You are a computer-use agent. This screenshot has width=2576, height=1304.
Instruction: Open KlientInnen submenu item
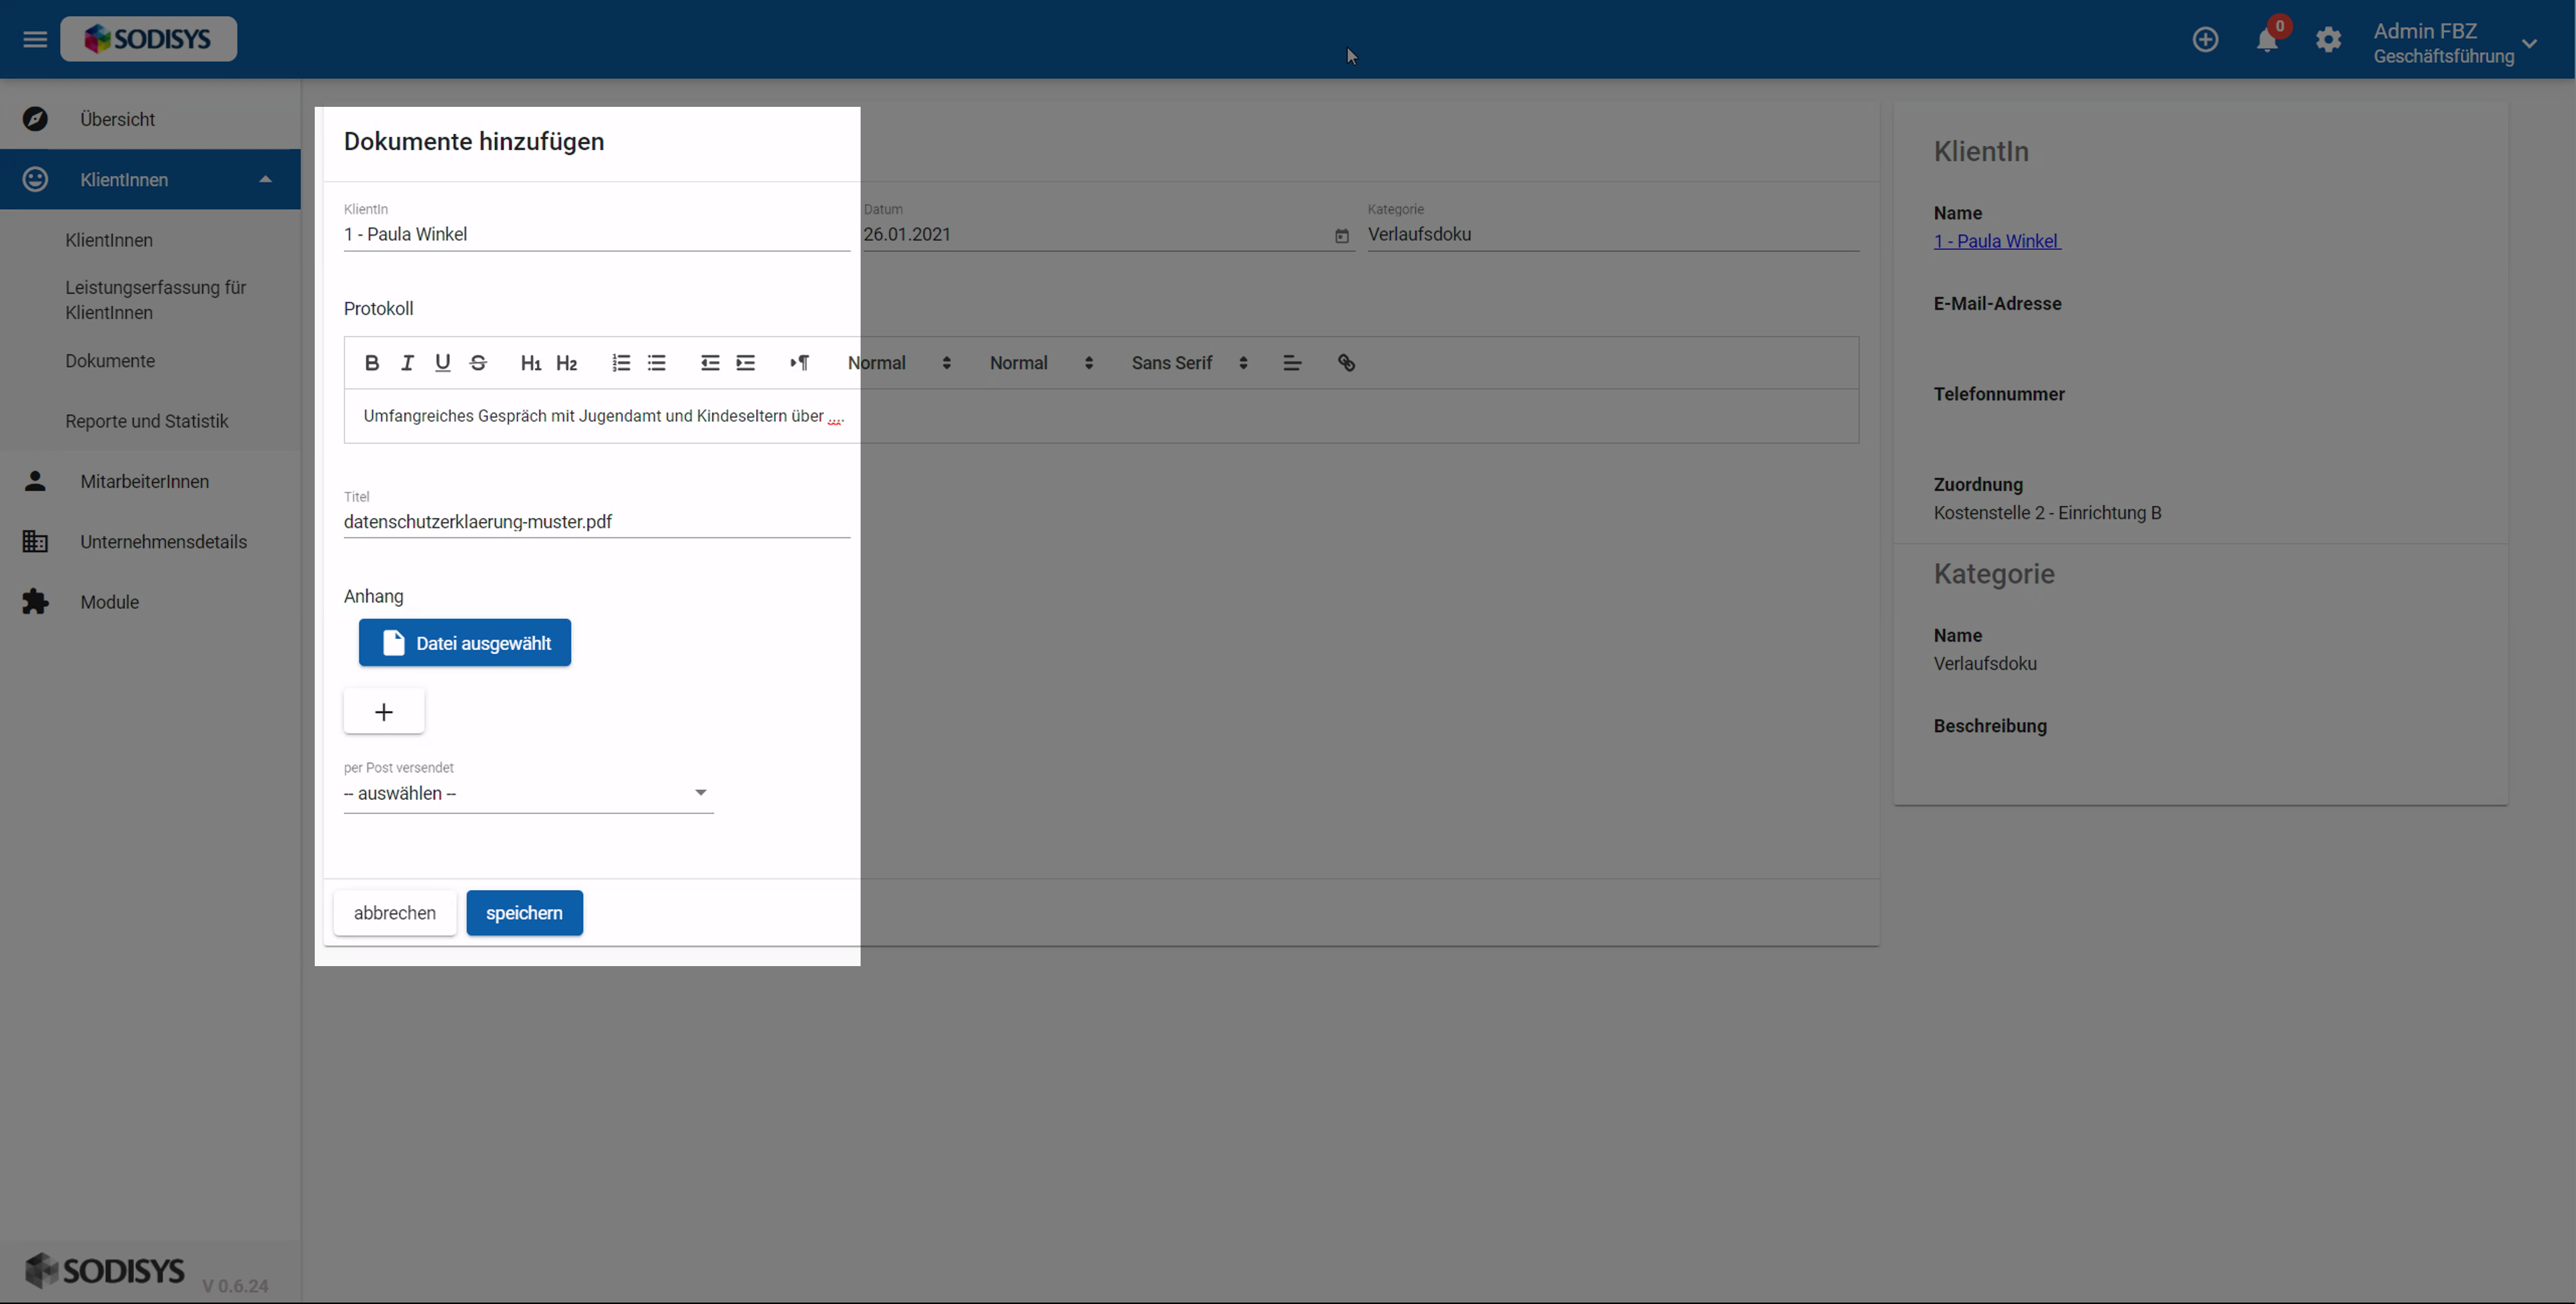109,240
